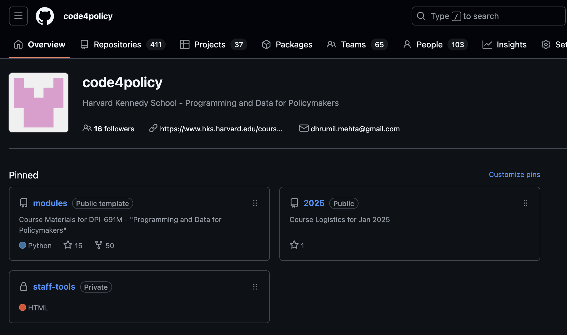Click the blue Python language dot
This screenshot has width=567, height=335.
point(23,245)
